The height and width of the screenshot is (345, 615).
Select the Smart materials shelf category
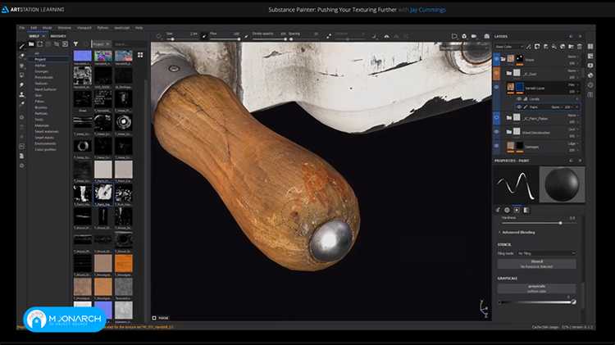(46, 131)
